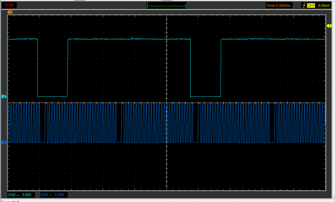335x202 pixels.
Task: Click the rising edge trigger icon
Action: [304, 5]
